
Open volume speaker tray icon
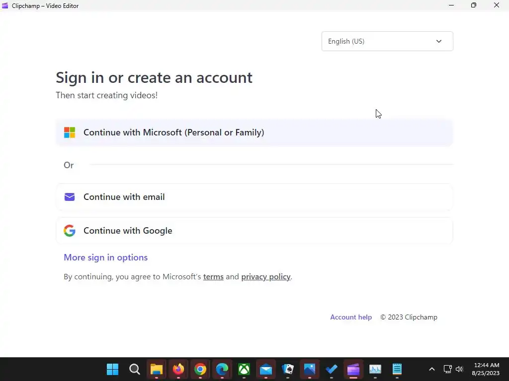(459, 369)
